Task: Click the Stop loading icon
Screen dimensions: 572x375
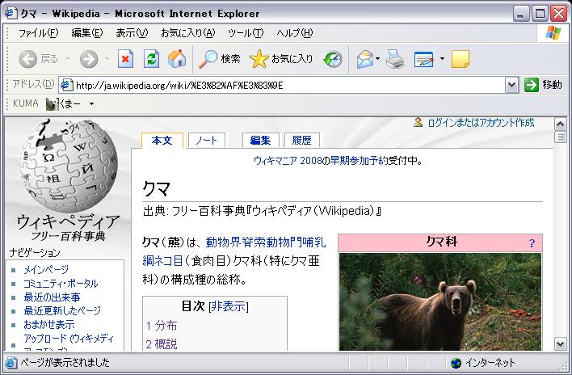Action: pos(125,59)
